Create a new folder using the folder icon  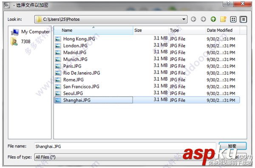point(223,19)
